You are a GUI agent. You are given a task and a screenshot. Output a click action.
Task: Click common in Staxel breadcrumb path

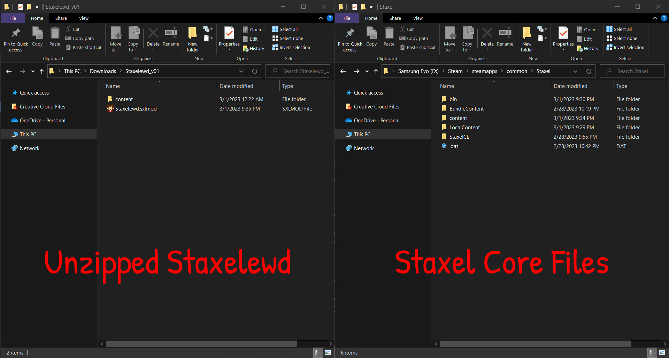point(517,71)
